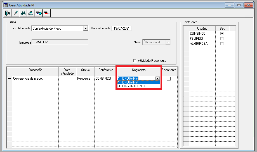Open the Nível dropdown arrow
This screenshot has height=152, width=257.
click(168, 42)
